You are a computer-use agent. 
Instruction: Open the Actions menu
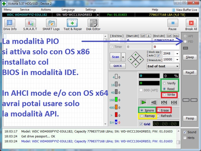coord(46,10)
